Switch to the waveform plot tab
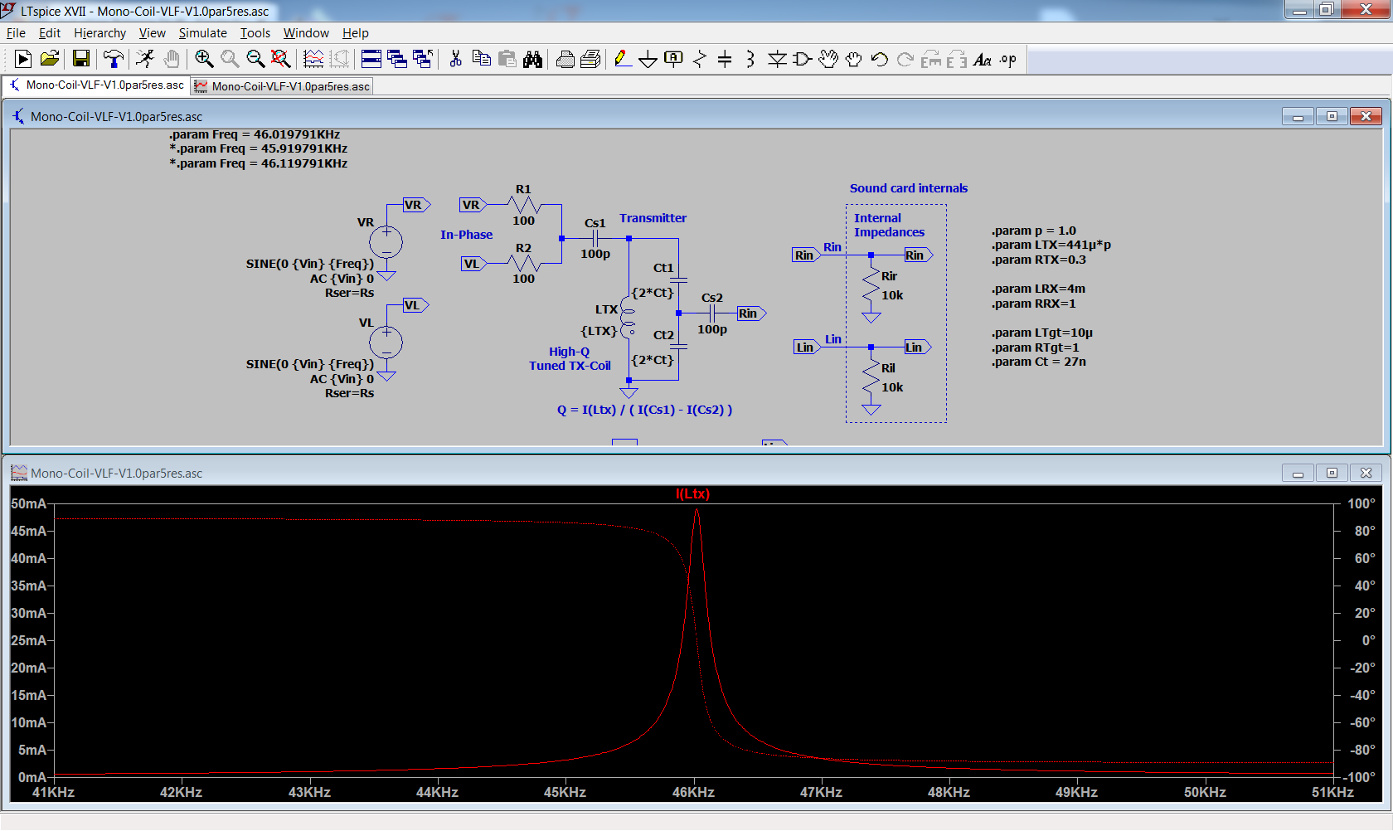Viewport: 1393px width, 831px height. coord(281,85)
